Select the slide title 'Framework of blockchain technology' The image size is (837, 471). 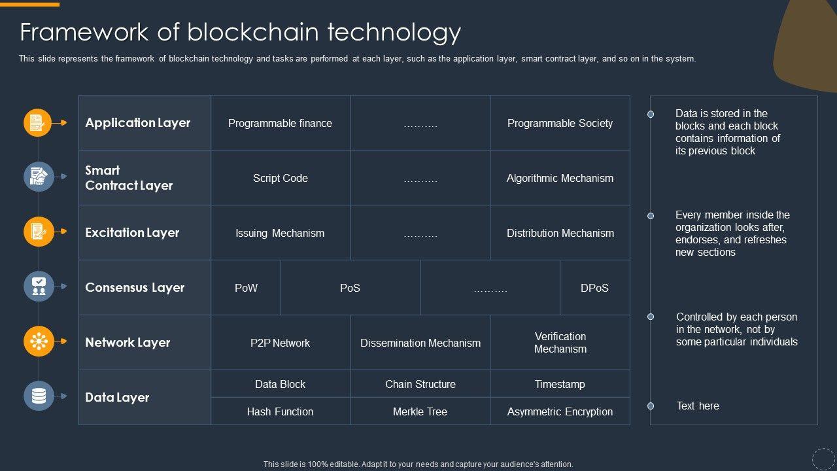click(x=241, y=31)
